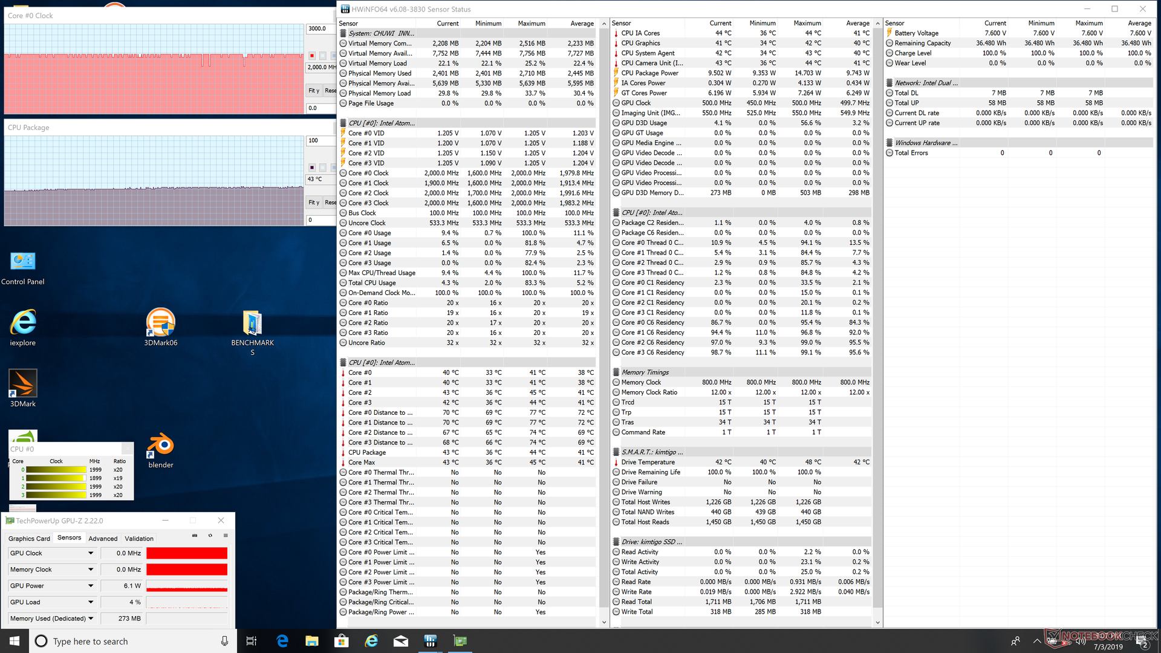Click the red GPU Clock graph bar
The height and width of the screenshot is (653, 1161).
(x=187, y=553)
